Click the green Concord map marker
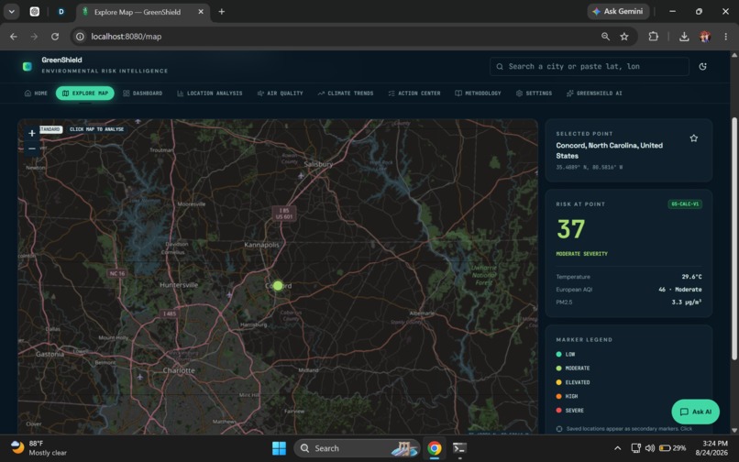Image resolution: width=739 pixels, height=462 pixels. [278, 286]
